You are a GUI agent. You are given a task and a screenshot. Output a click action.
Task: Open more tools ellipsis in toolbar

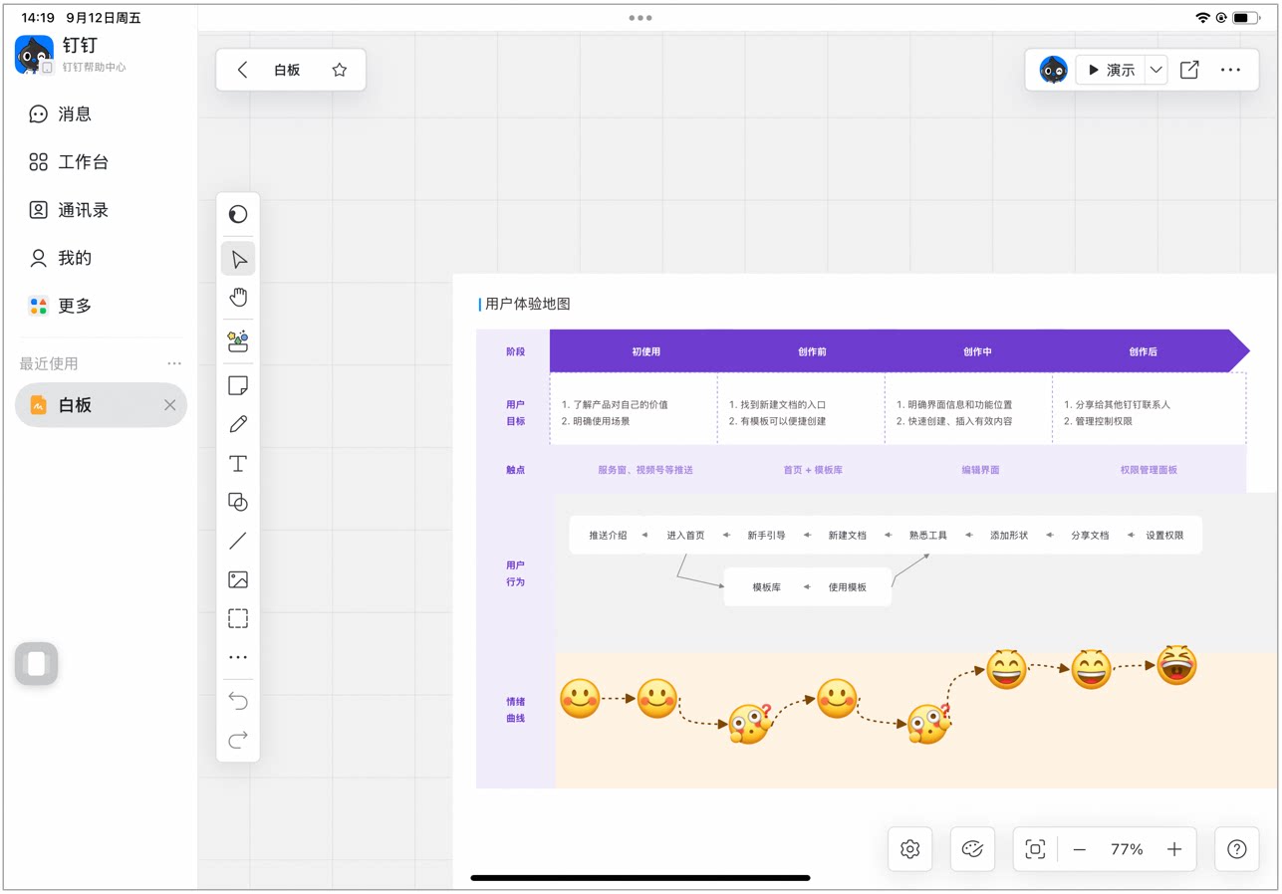[x=238, y=657]
